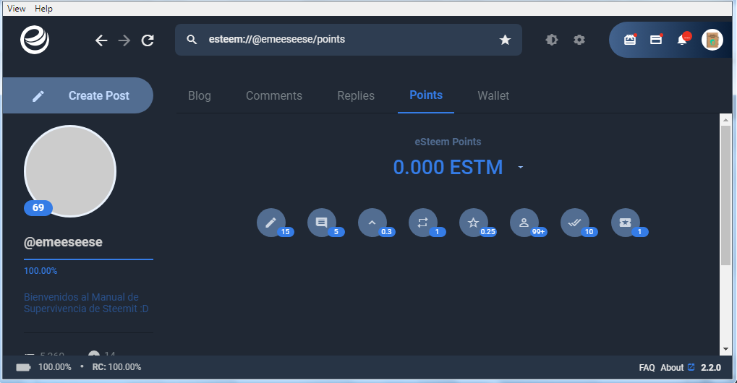Open the View menu

coord(17,9)
